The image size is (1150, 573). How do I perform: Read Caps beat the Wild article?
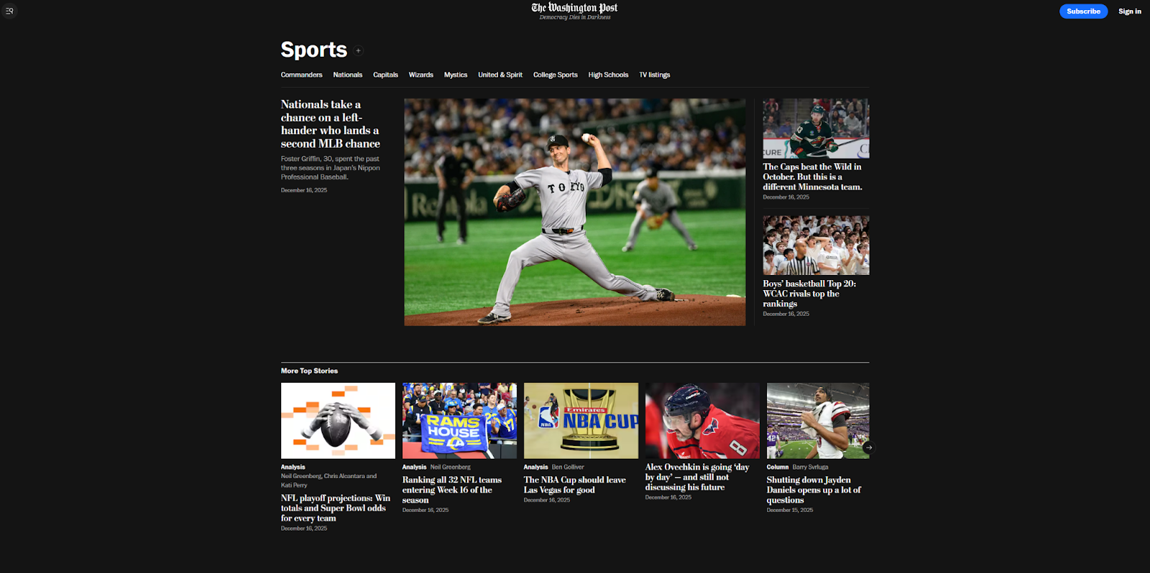(813, 177)
